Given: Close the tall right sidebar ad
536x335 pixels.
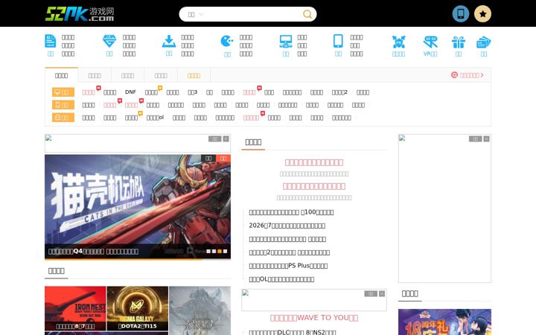Looking at the screenshot, I should [486, 138].
